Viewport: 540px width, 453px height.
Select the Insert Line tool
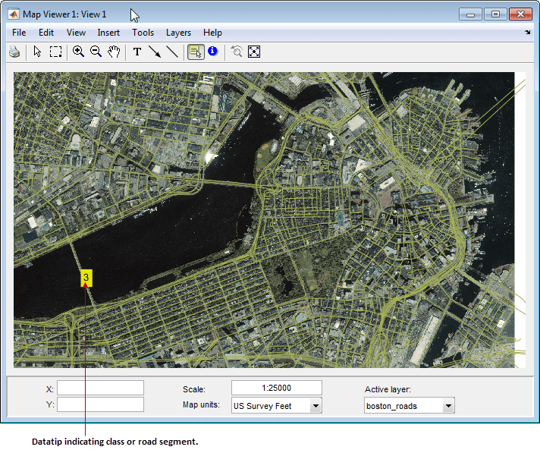pyautogui.click(x=172, y=52)
